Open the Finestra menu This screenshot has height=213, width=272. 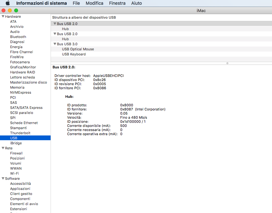(x=117, y=3)
